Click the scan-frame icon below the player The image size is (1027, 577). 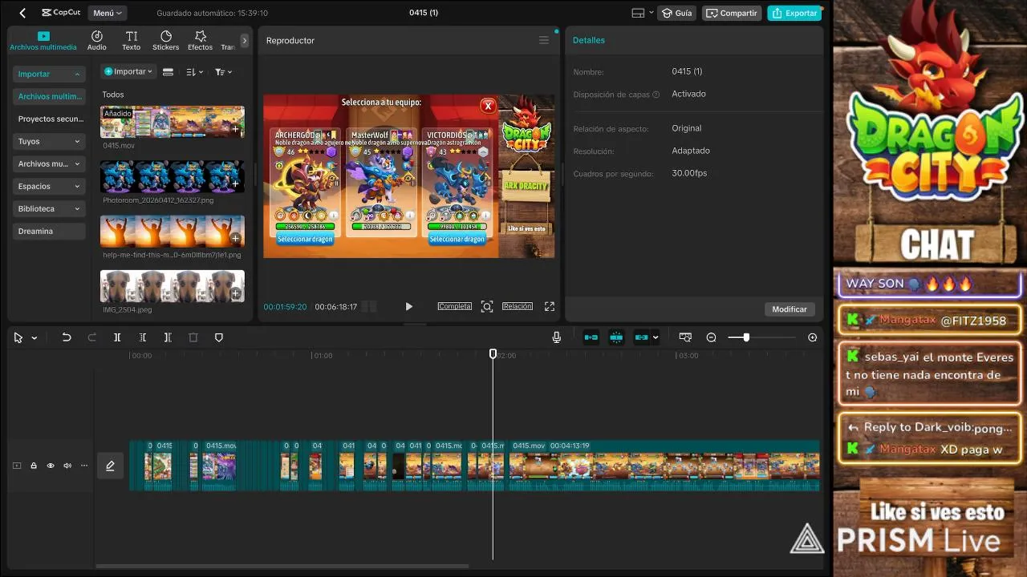pyautogui.click(x=487, y=306)
